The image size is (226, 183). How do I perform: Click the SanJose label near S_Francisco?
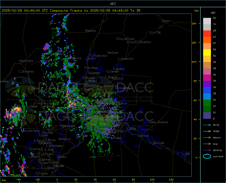click(x=112, y=53)
